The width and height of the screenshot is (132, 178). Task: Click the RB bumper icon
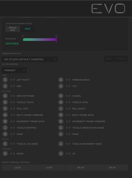pyautogui.click(x=61, y=108)
